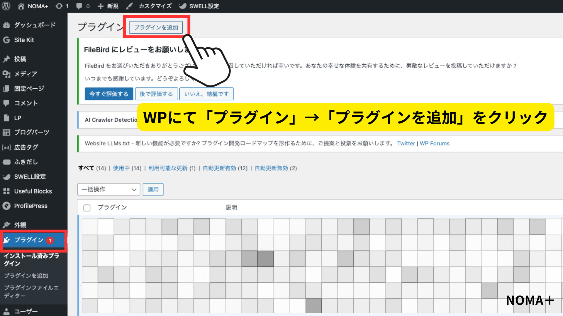Click the ふきだし icon in the sidebar
The image size is (563, 316).
click(x=6, y=162)
